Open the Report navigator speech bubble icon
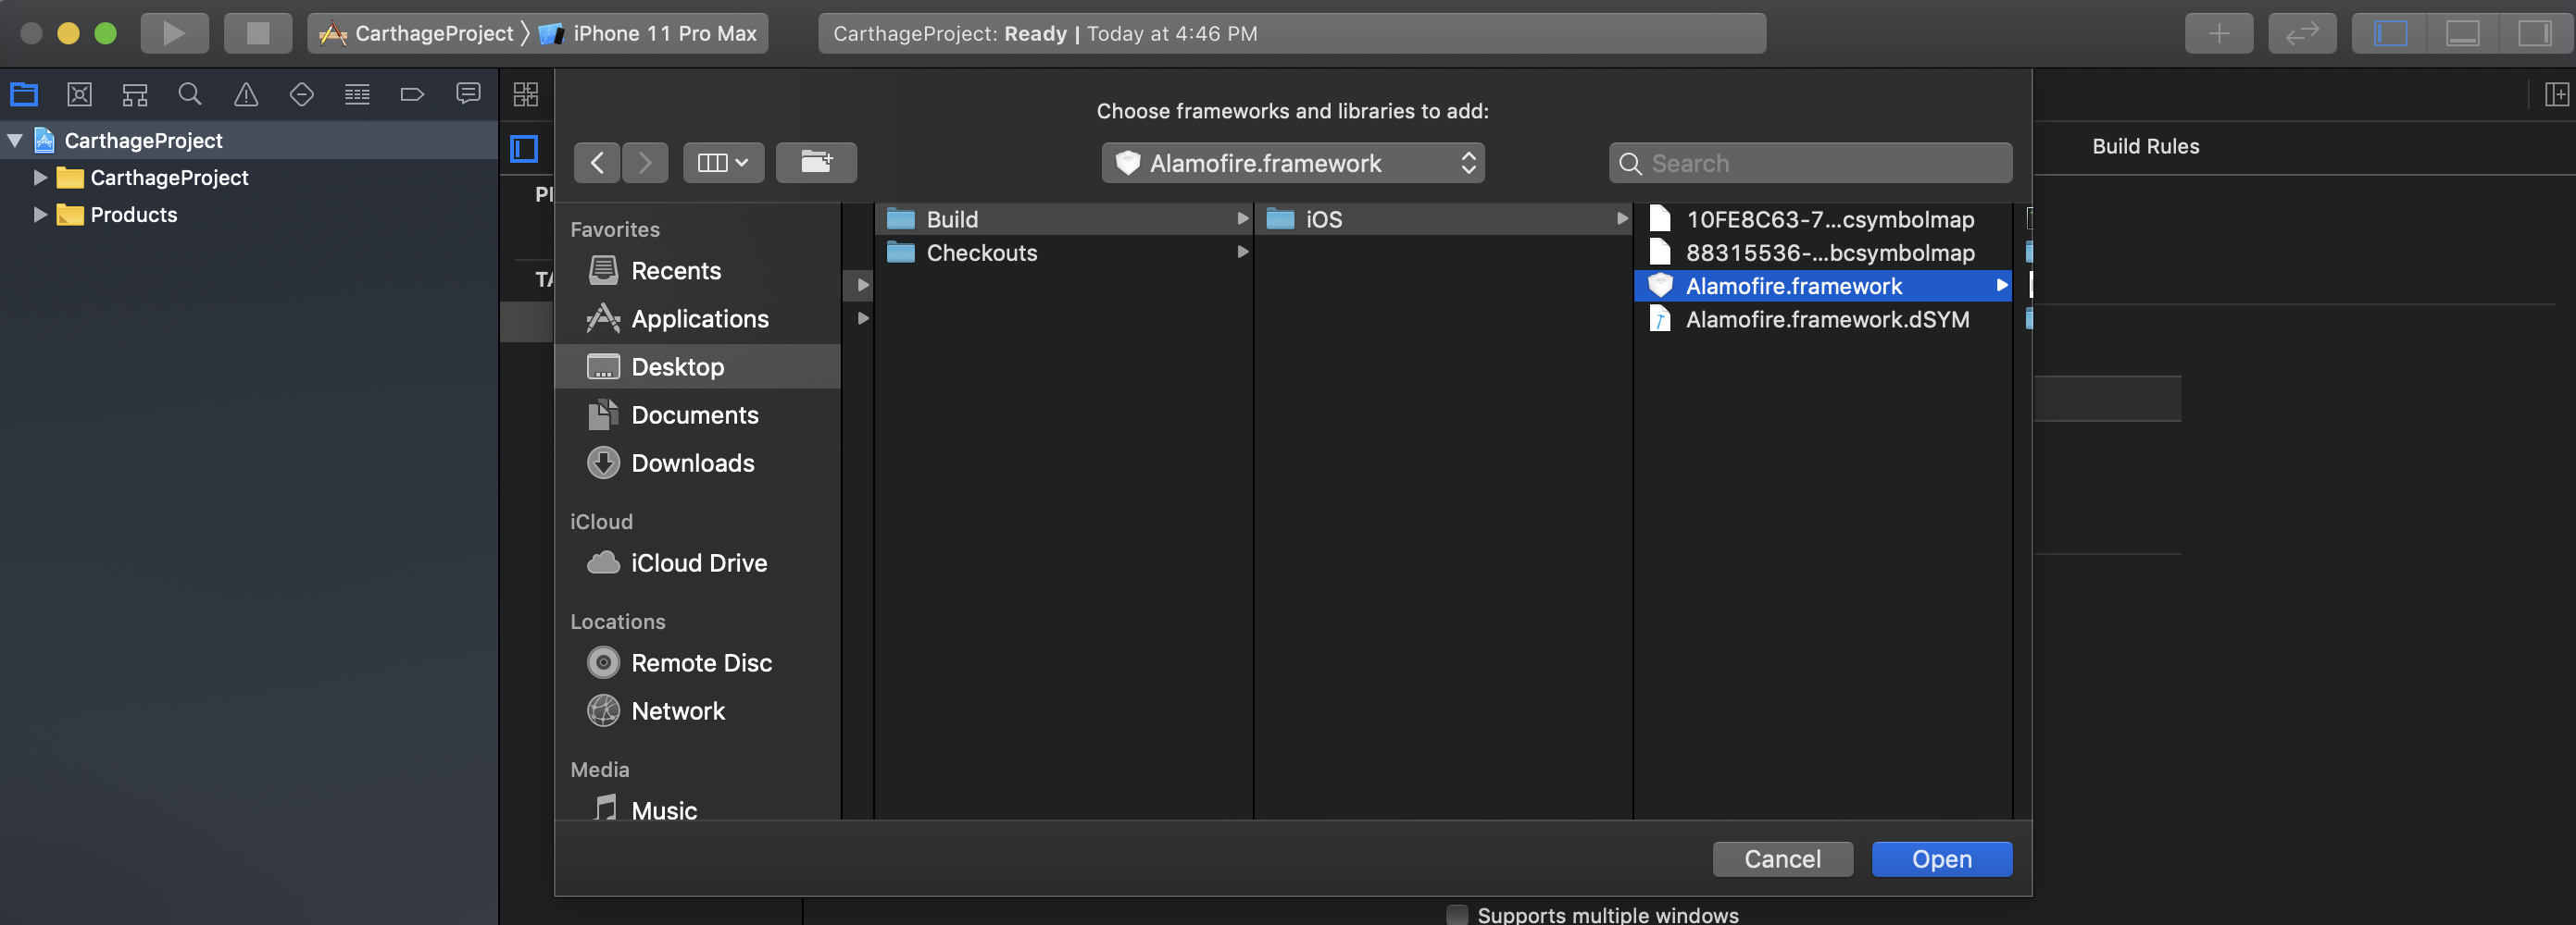The image size is (2576, 925). tap(468, 94)
